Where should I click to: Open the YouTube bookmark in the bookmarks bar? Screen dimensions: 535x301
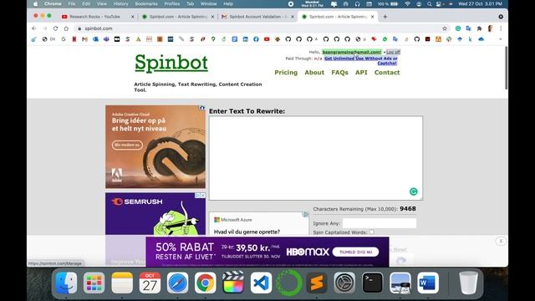coord(267,39)
